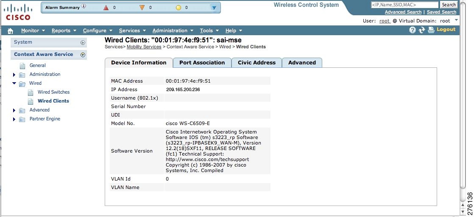Open the Tools menu
This screenshot has width=474, height=217.
point(209,31)
